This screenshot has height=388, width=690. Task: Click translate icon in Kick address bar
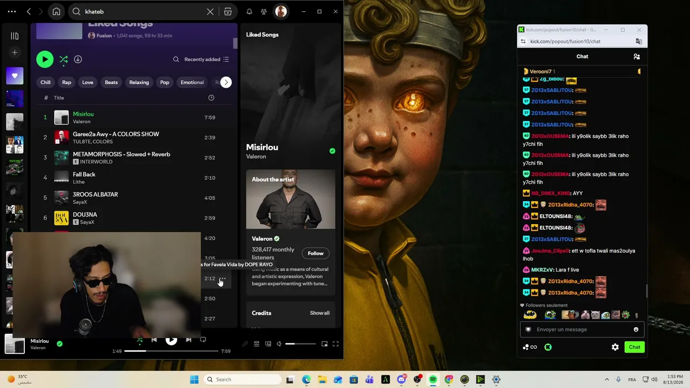639,41
